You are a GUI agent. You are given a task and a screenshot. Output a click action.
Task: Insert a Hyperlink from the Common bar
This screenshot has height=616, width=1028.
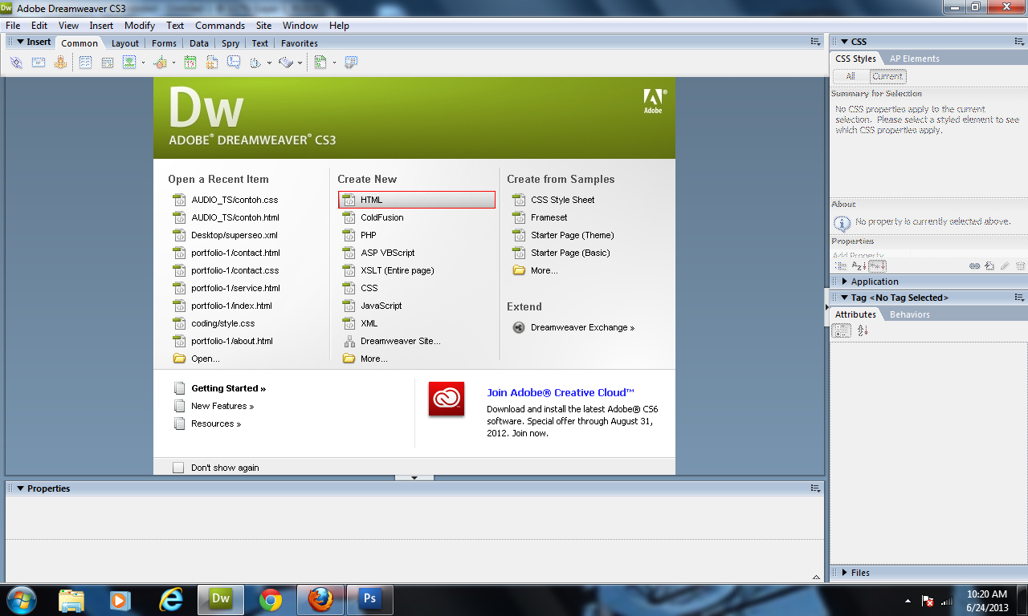[16, 63]
